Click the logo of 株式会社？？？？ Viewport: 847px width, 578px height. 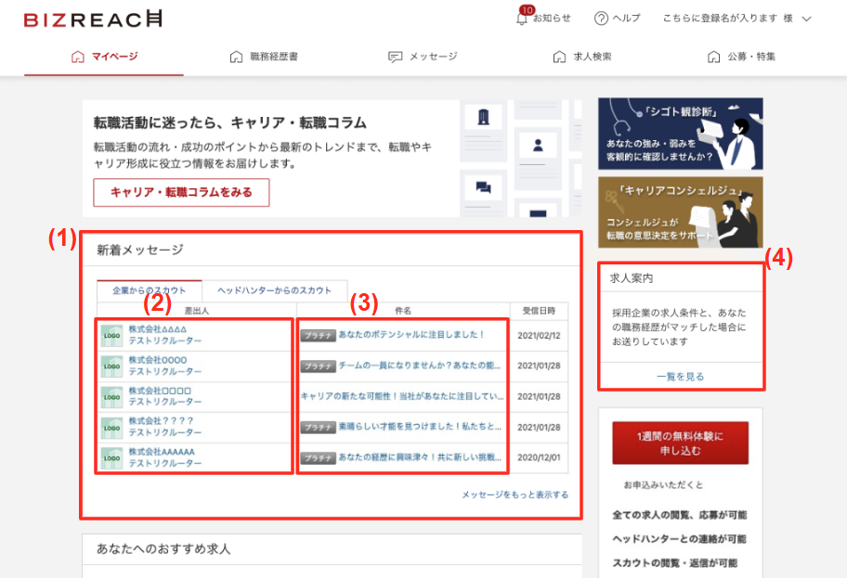pos(111,428)
